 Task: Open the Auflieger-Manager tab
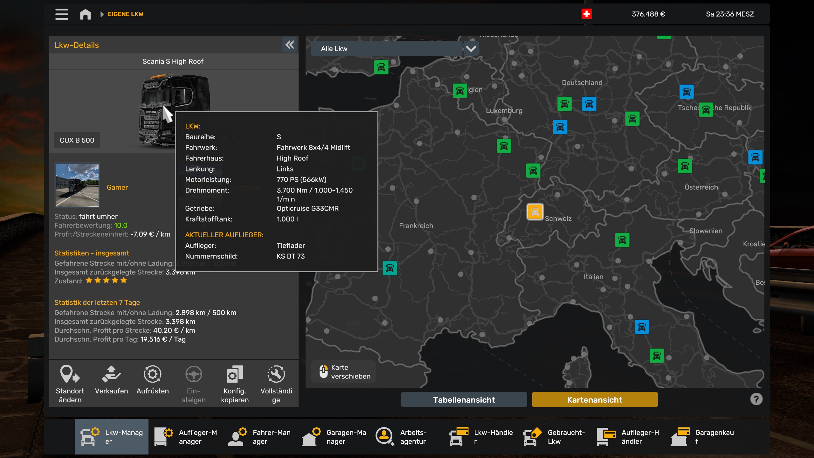(185, 437)
